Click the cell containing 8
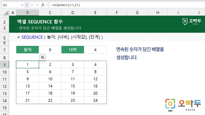 (x=95, y=72)
